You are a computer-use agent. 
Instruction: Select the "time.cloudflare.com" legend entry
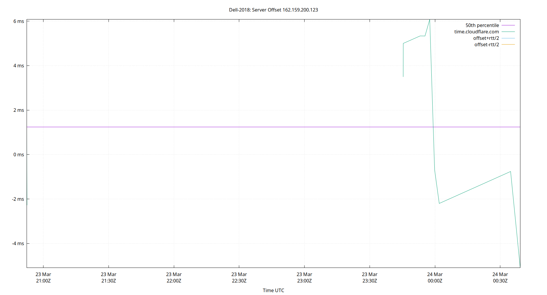point(476,32)
